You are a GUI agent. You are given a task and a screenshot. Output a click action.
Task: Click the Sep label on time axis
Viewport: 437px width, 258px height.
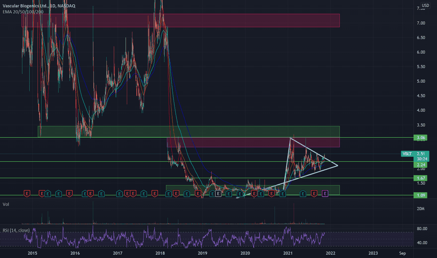[x=402, y=253]
